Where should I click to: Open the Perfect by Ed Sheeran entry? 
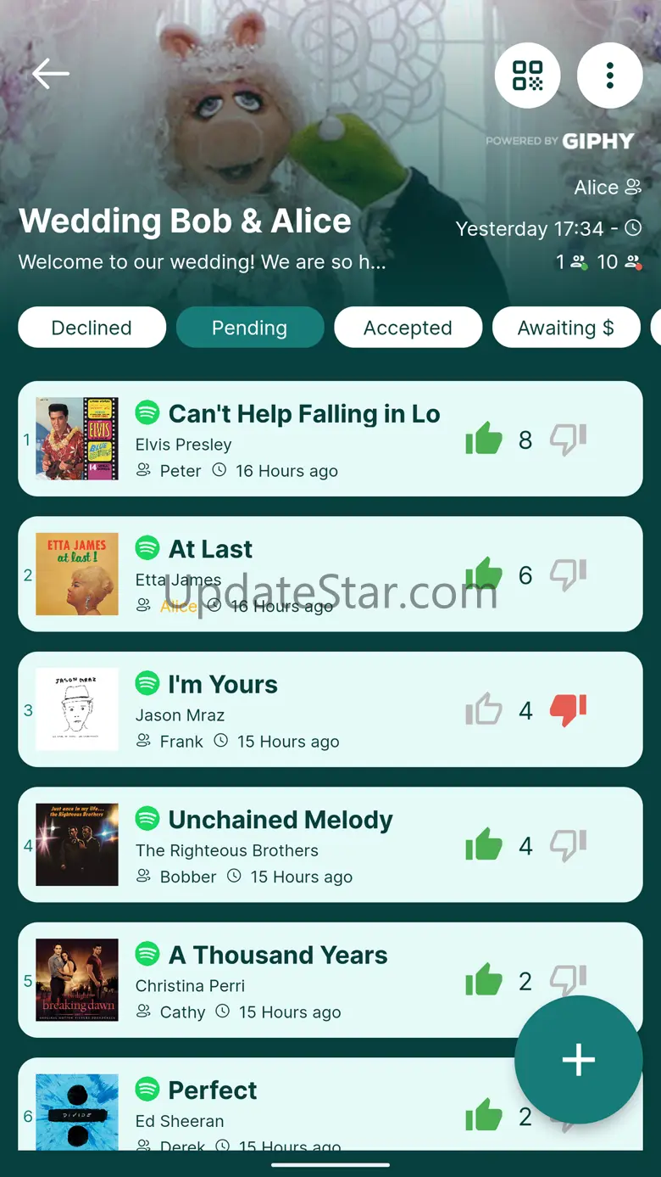pos(330,1104)
